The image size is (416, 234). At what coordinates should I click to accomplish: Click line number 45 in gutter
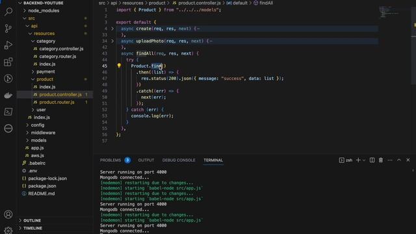click(105, 66)
